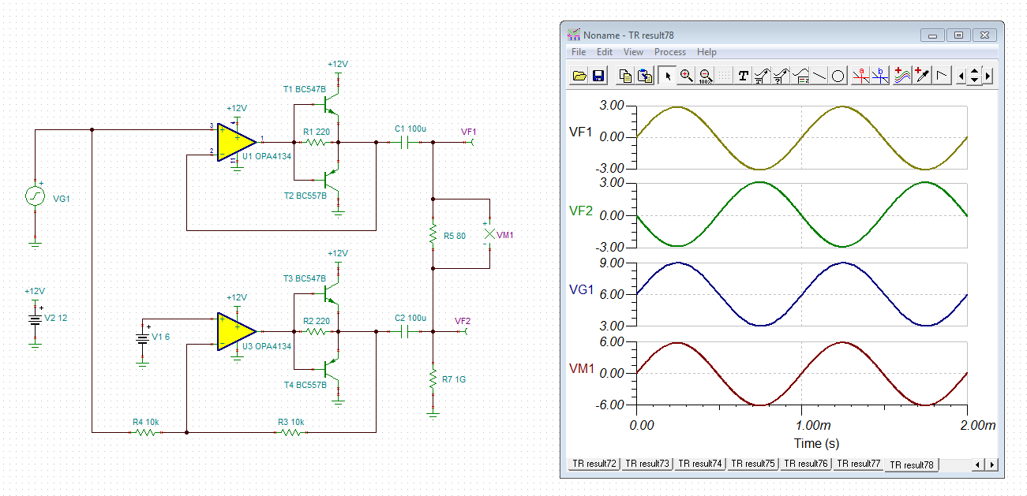1027x496 pixels.
Task: Switch to TR result77 tab
Action: coord(859,464)
